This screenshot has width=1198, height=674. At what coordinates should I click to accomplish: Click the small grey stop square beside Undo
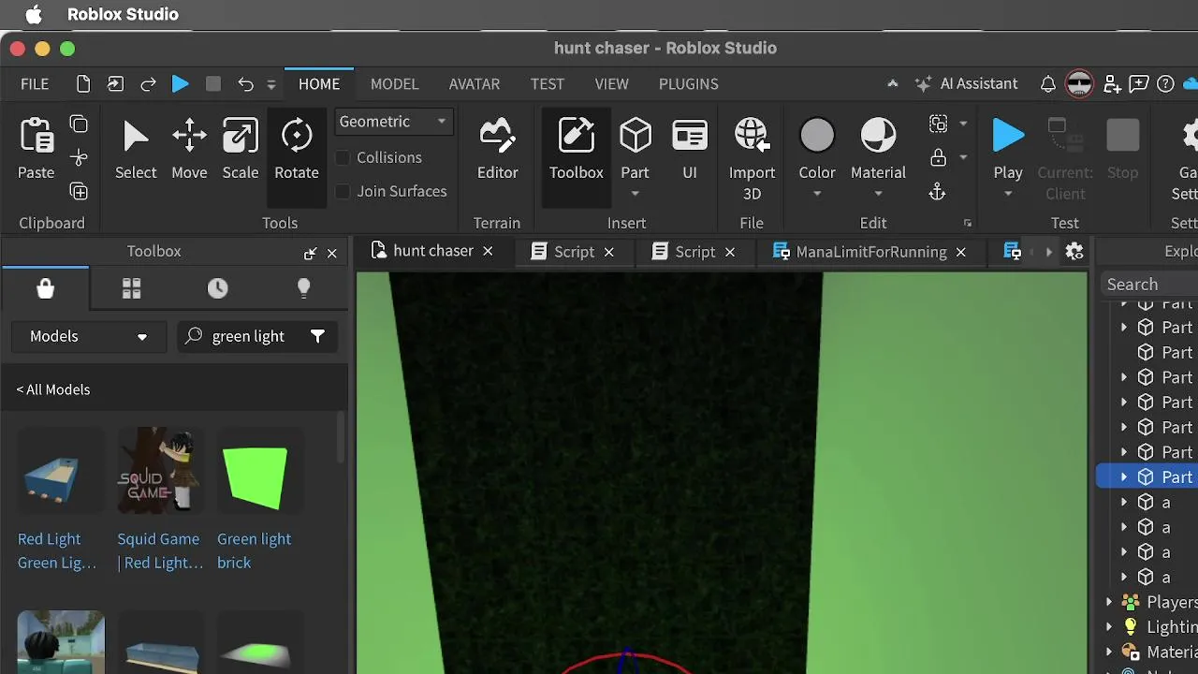point(213,84)
